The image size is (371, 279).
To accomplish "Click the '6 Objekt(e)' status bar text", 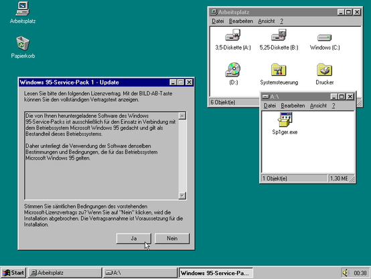I will (x=222, y=102).
